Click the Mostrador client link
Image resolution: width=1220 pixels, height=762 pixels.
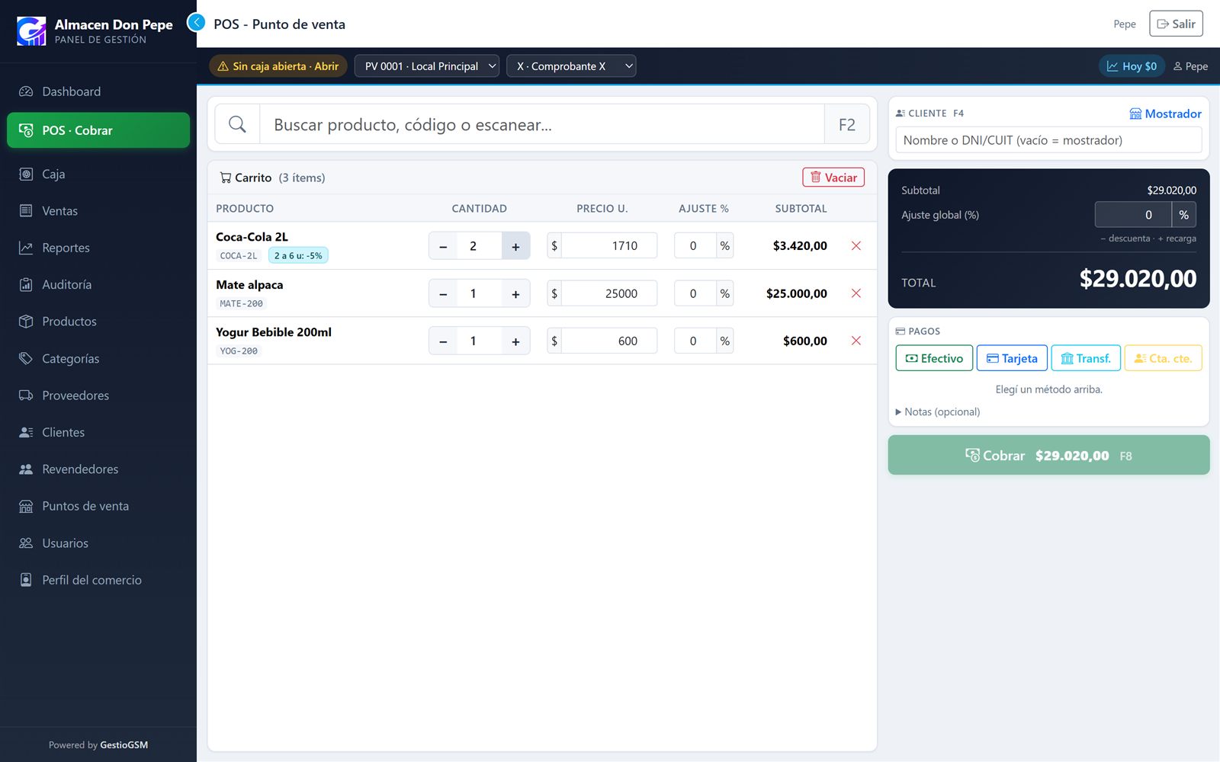(x=1165, y=114)
